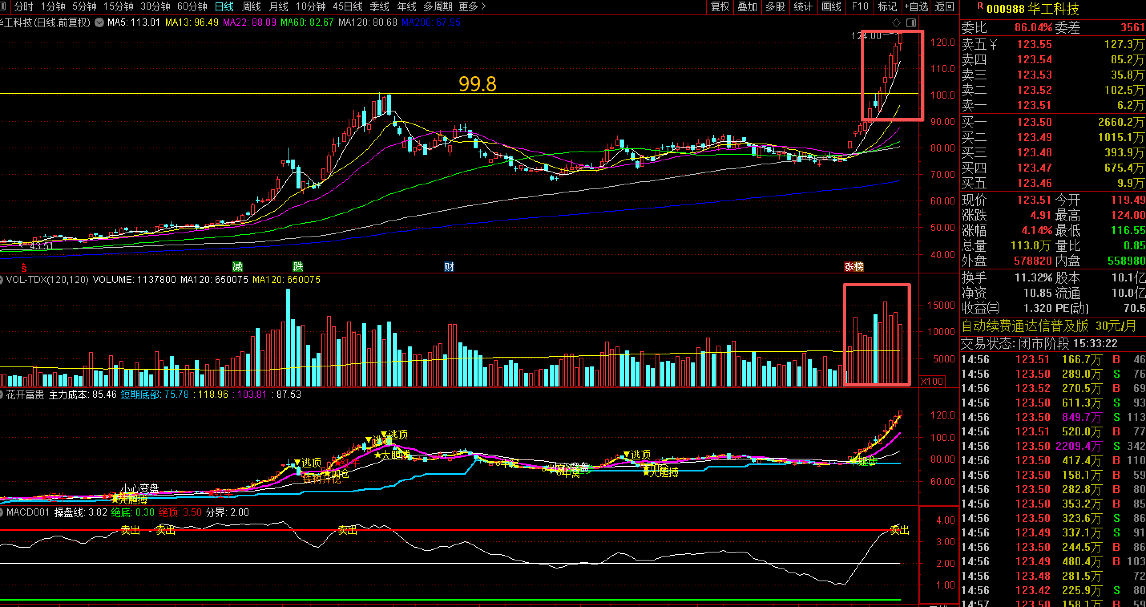Viewport: 1146px width, 607px height.
Task: Toggle the side panel layout icon
Action: 911,22
